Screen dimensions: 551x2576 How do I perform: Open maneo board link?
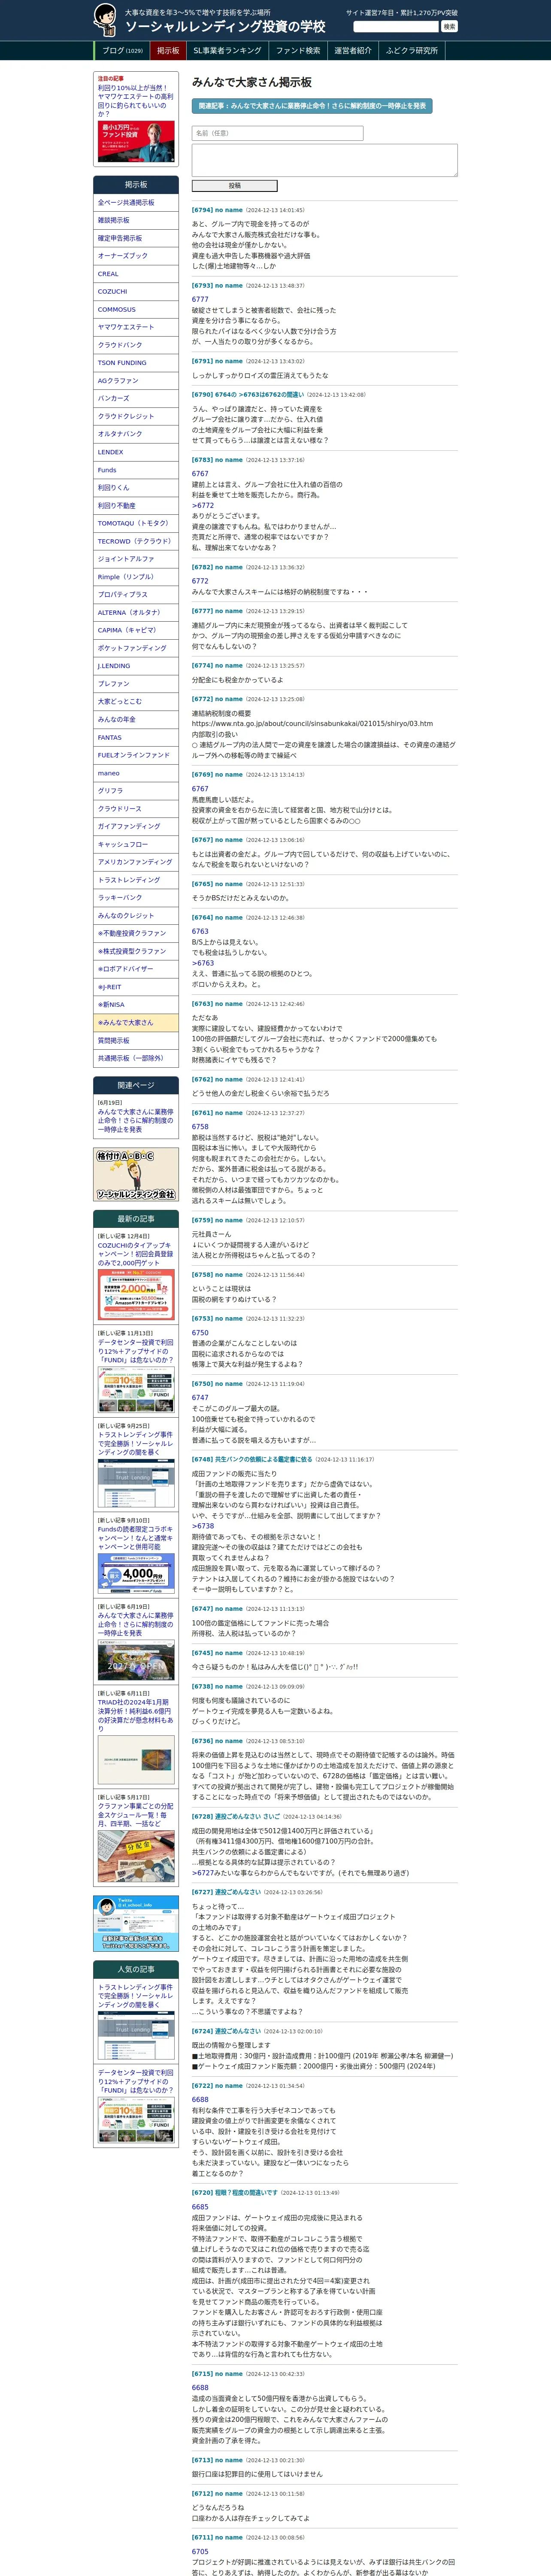tap(136, 773)
